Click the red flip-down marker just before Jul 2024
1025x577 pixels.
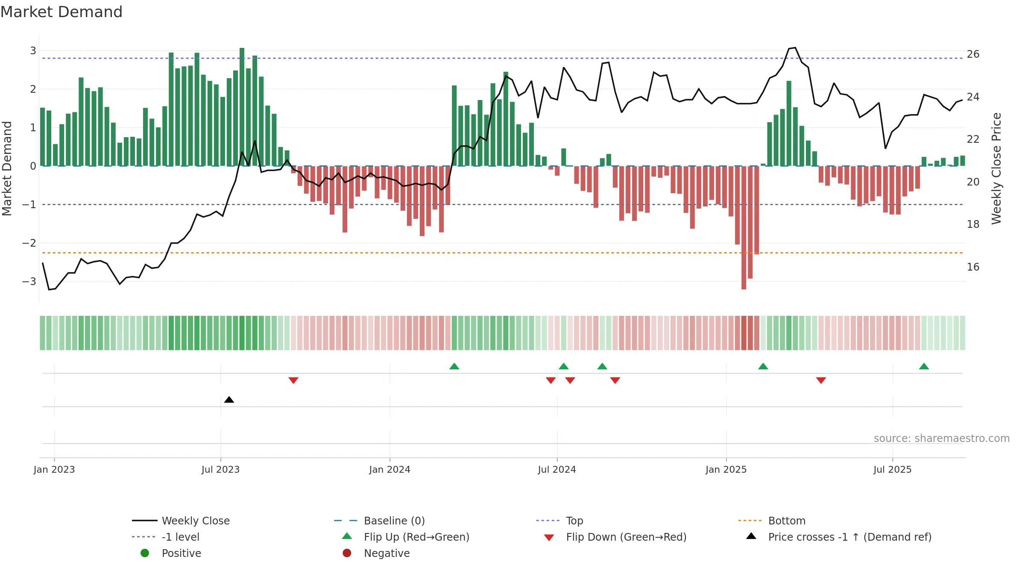click(x=551, y=380)
